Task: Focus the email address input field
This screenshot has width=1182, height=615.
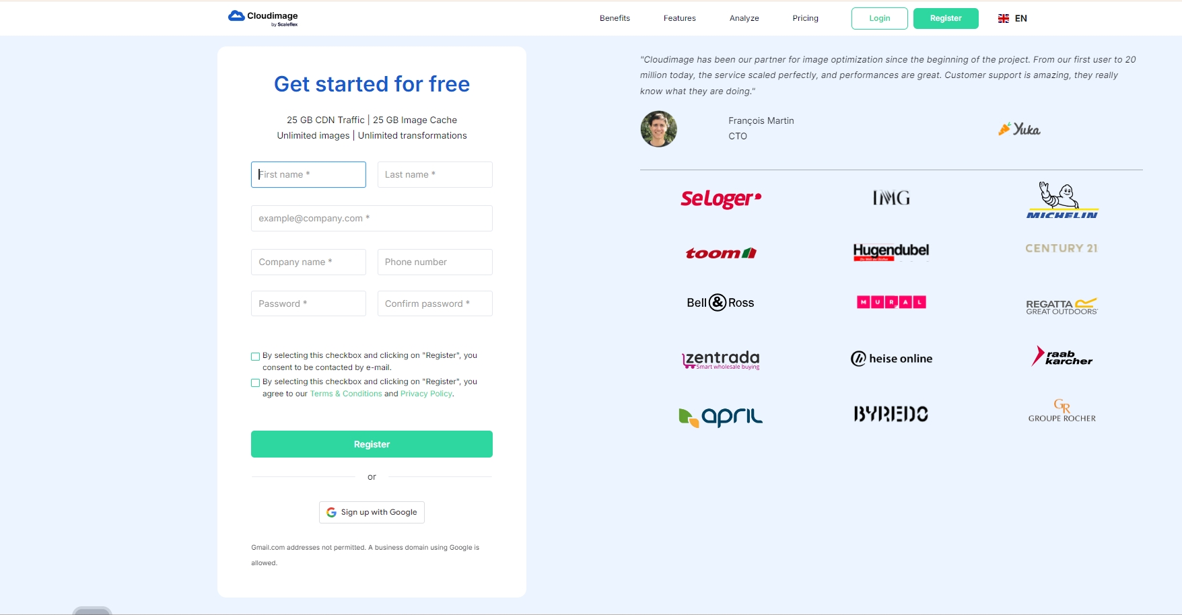Action: [x=372, y=218]
